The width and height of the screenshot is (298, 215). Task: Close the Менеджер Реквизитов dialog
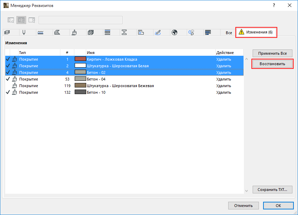[x=289, y=5]
